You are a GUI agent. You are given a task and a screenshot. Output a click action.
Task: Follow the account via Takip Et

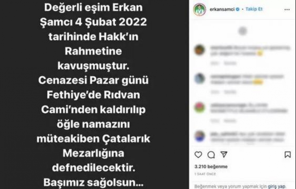click(254, 9)
